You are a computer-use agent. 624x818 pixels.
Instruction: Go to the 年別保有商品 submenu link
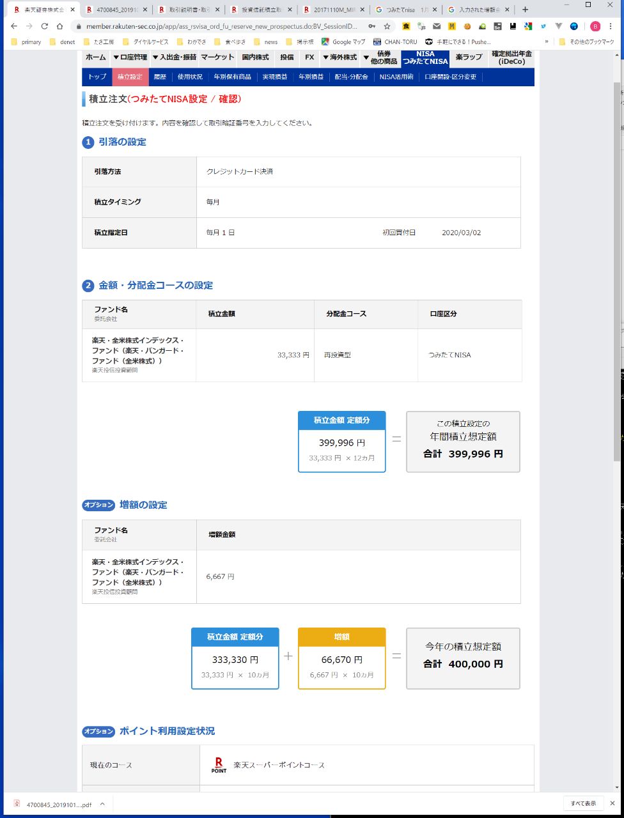[232, 77]
